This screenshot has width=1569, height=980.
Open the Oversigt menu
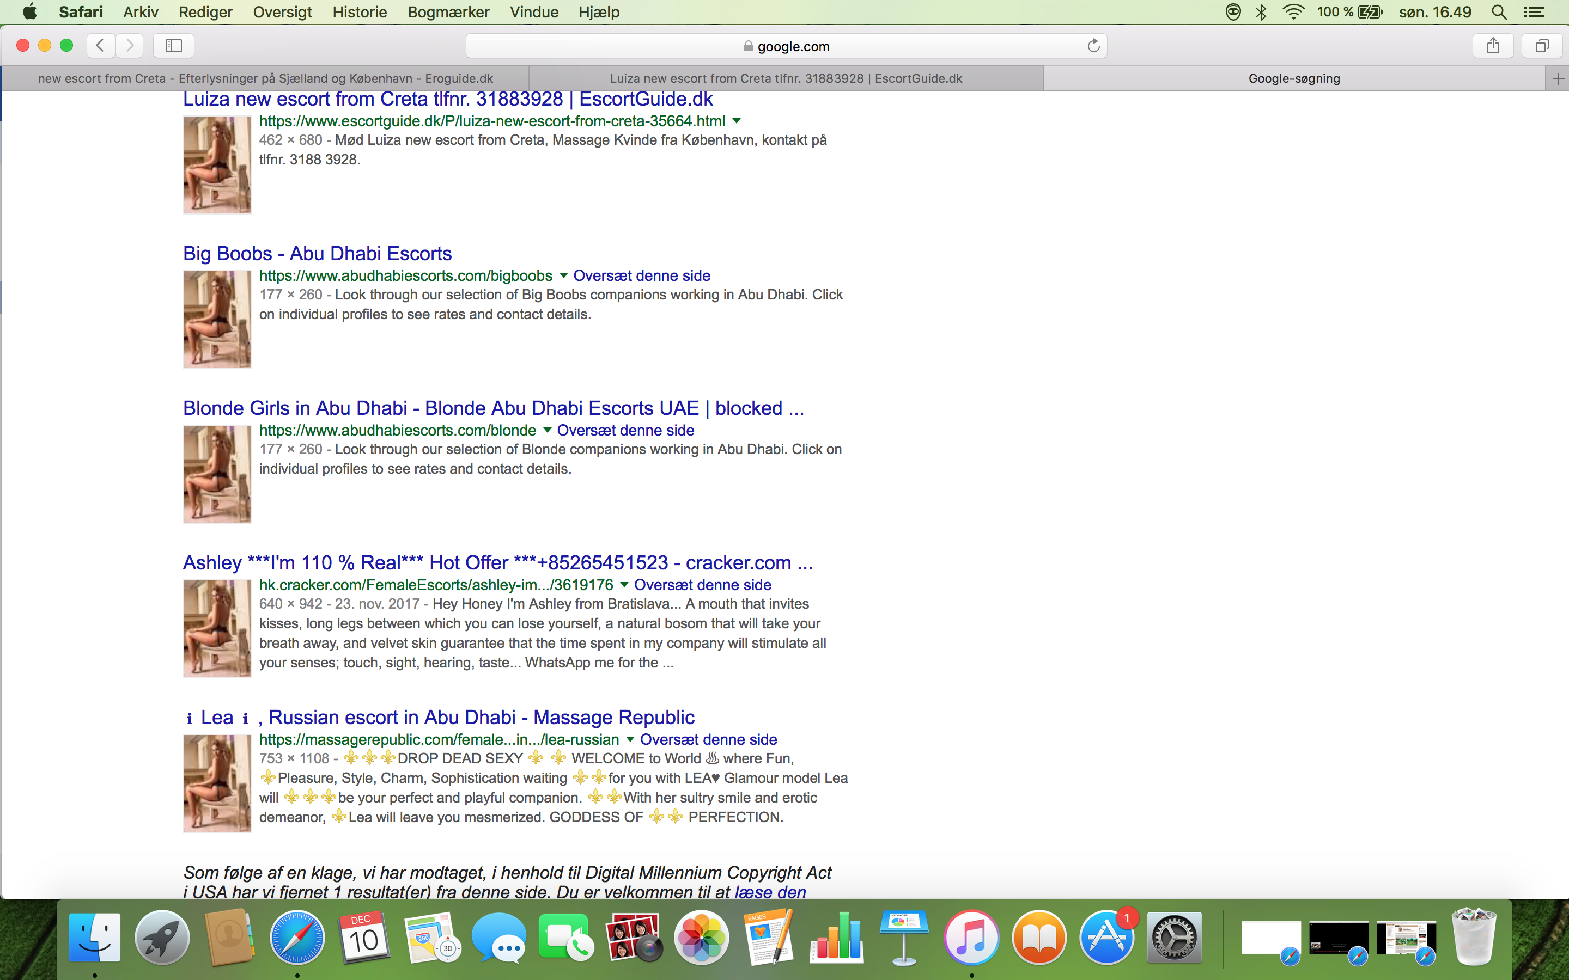coord(283,11)
